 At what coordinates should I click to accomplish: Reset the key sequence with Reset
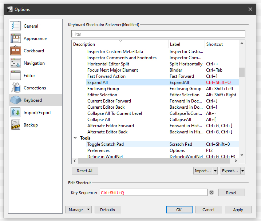(232, 193)
